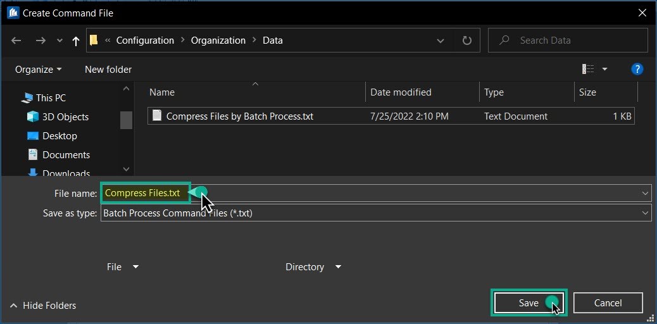Open the File dropdown menu
Image resolution: width=657 pixels, height=324 pixels.
click(123, 267)
